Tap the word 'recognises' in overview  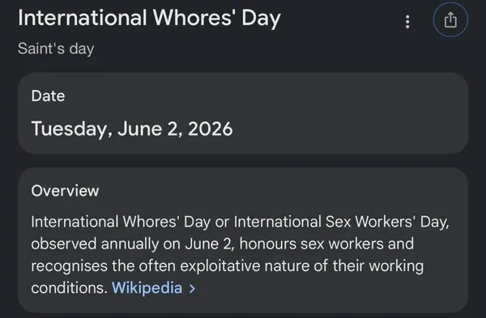tap(69, 266)
